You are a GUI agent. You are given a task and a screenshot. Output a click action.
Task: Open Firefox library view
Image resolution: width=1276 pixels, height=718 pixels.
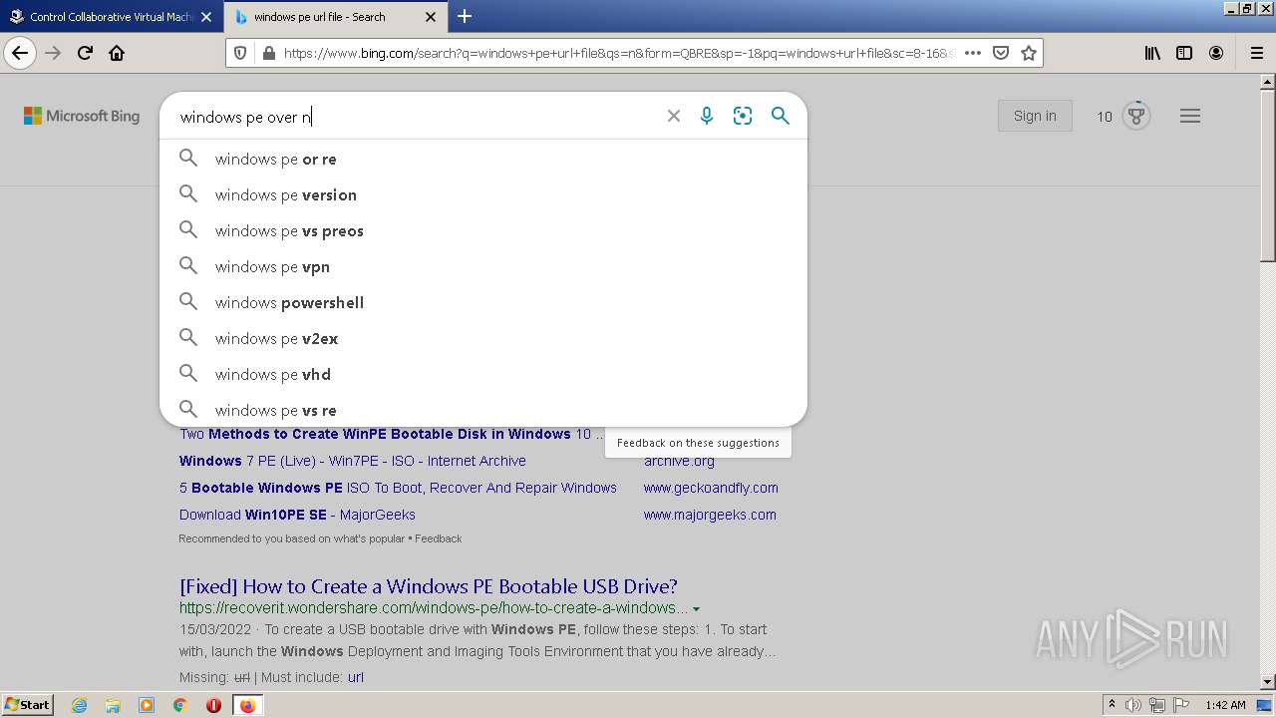(1152, 53)
